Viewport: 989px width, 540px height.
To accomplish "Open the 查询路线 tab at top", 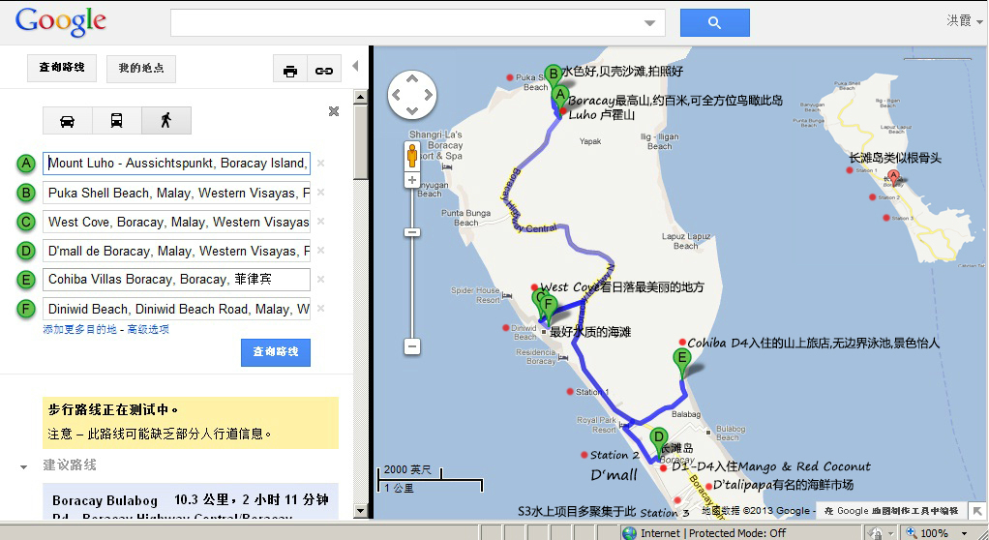I will pyautogui.click(x=62, y=68).
